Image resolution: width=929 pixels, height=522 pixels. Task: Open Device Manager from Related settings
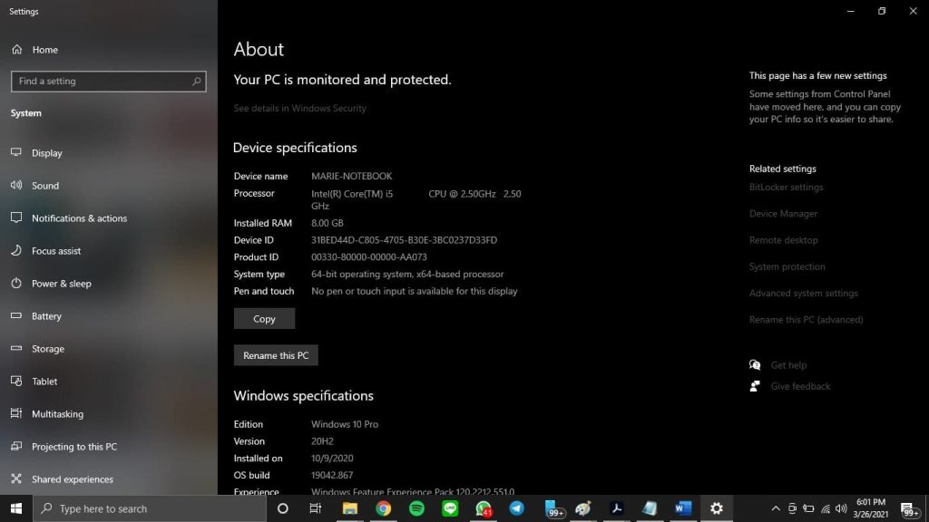783,213
